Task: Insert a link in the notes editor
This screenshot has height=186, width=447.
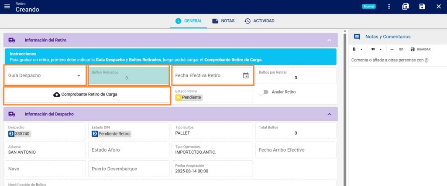Action: [x=401, y=49]
